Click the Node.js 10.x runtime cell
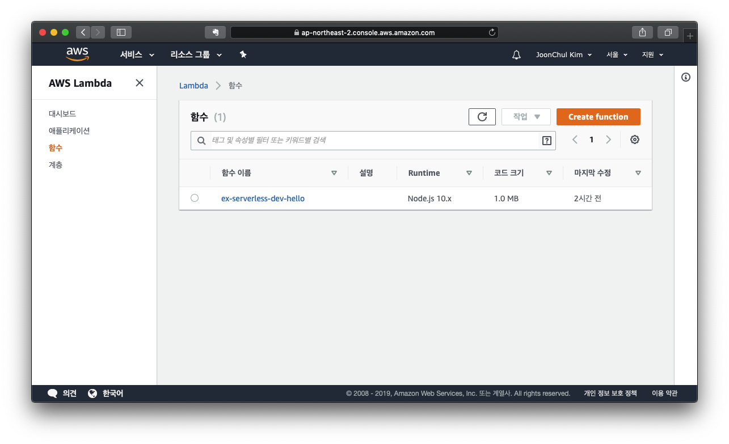729x444 pixels. (x=429, y=198)
